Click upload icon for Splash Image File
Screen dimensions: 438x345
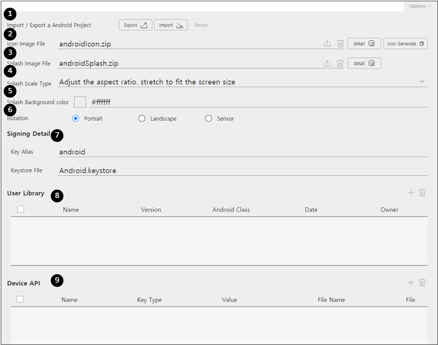tap(327, 63)
